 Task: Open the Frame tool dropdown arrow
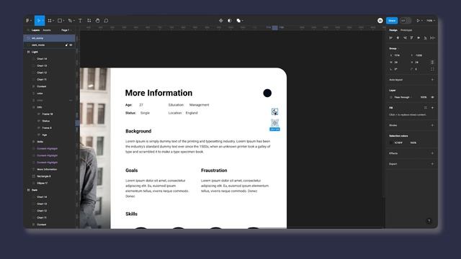click(x=53, y=21)
